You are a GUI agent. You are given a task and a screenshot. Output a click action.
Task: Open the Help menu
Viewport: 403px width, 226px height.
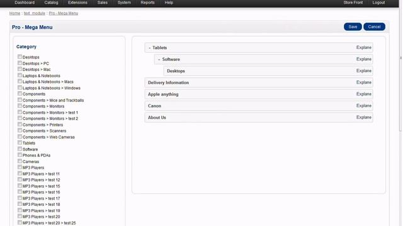pyautogui.click(x=169, y=3)
